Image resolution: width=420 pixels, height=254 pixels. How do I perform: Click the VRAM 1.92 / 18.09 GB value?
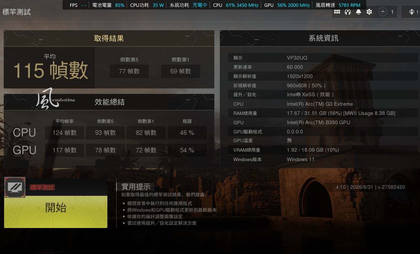pos(313,150)
